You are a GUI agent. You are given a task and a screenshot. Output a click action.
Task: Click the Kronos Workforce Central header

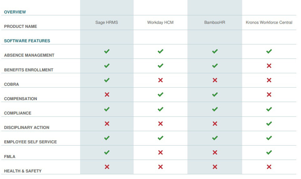coord(269,23)
